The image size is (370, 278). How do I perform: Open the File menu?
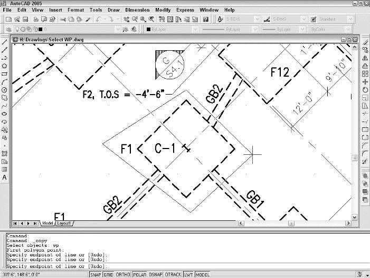7,10
